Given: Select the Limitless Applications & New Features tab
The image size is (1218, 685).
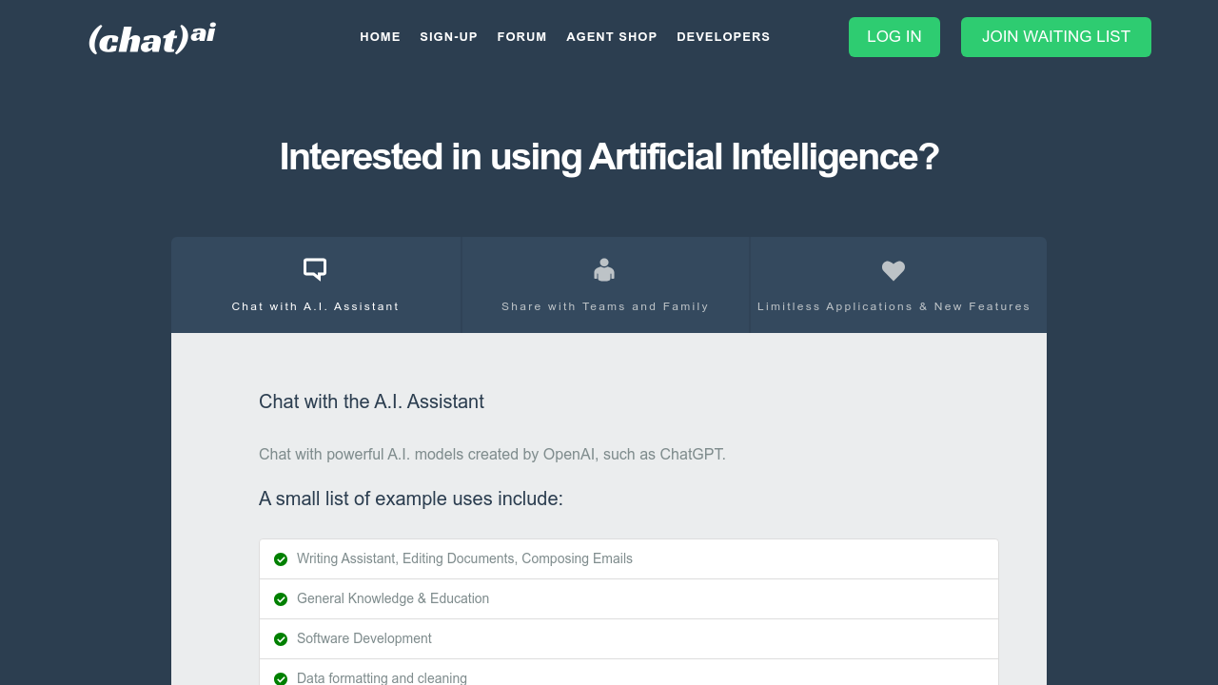Looking at the screenshot, I should tap(894, 284).
